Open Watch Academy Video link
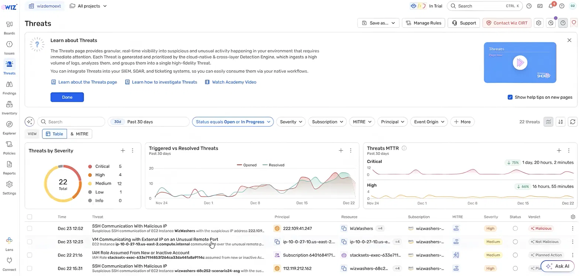 [231, 82]
